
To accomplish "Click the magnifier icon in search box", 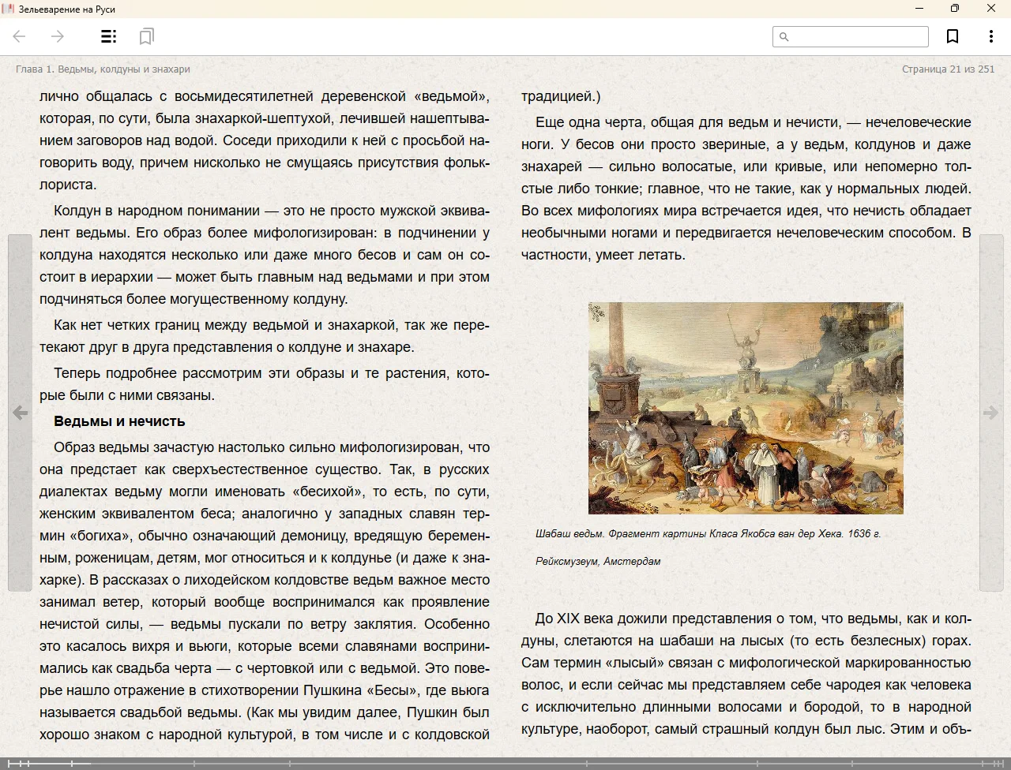I will [x=784, y=37].
